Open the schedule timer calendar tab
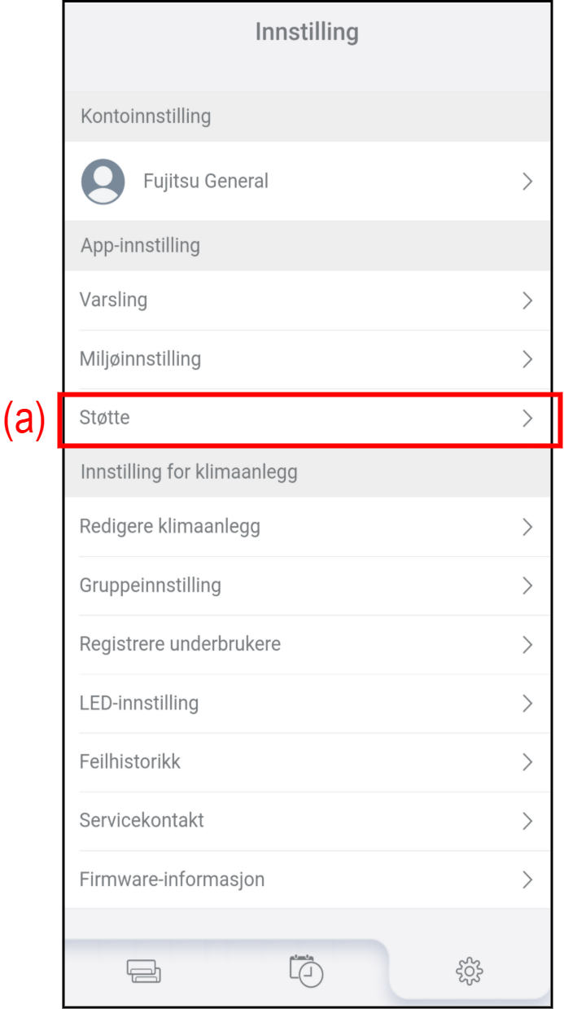The width and height of the screenshot is (564, 1009). 306,970
